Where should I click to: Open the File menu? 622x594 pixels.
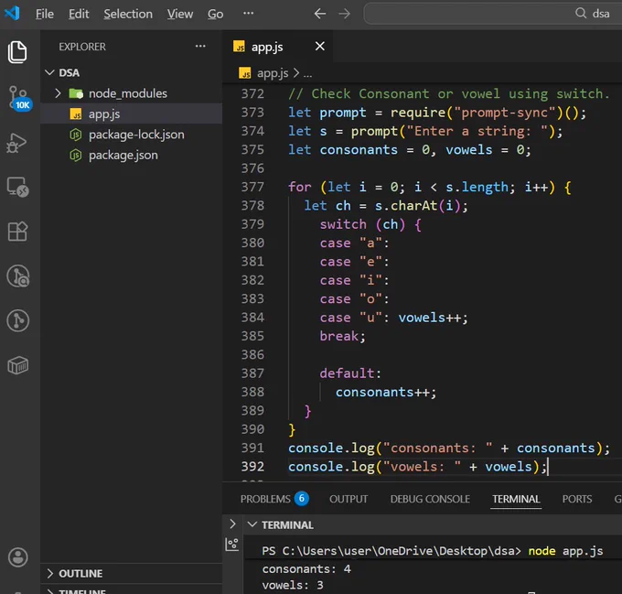tap(45, 14)
